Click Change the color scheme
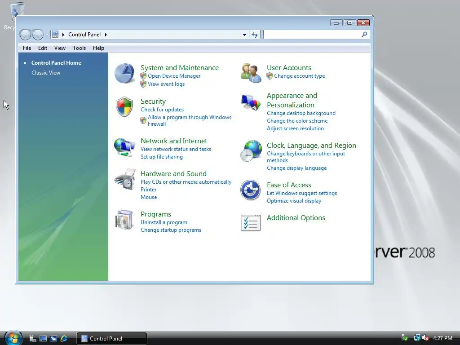The height and width of the screenshot is (345, 460). [x=297, y=121]
